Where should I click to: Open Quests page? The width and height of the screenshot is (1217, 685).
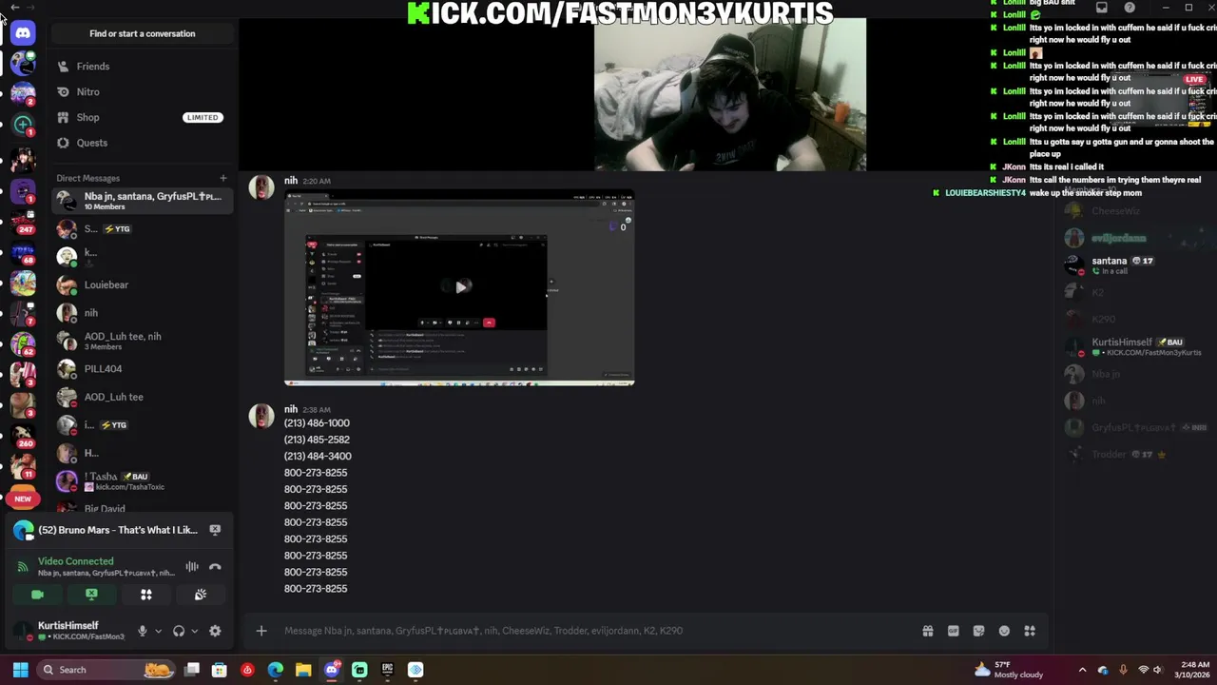coord(143,143)
